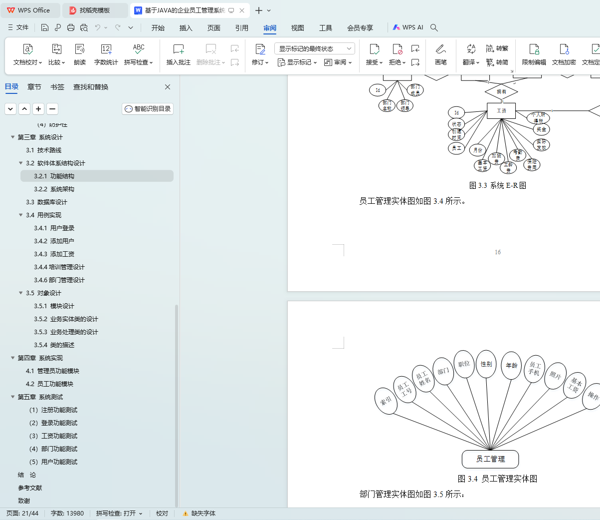Screen dimensions: 600x520
Task: Close the navigation pane with the X
Action: 168,87
